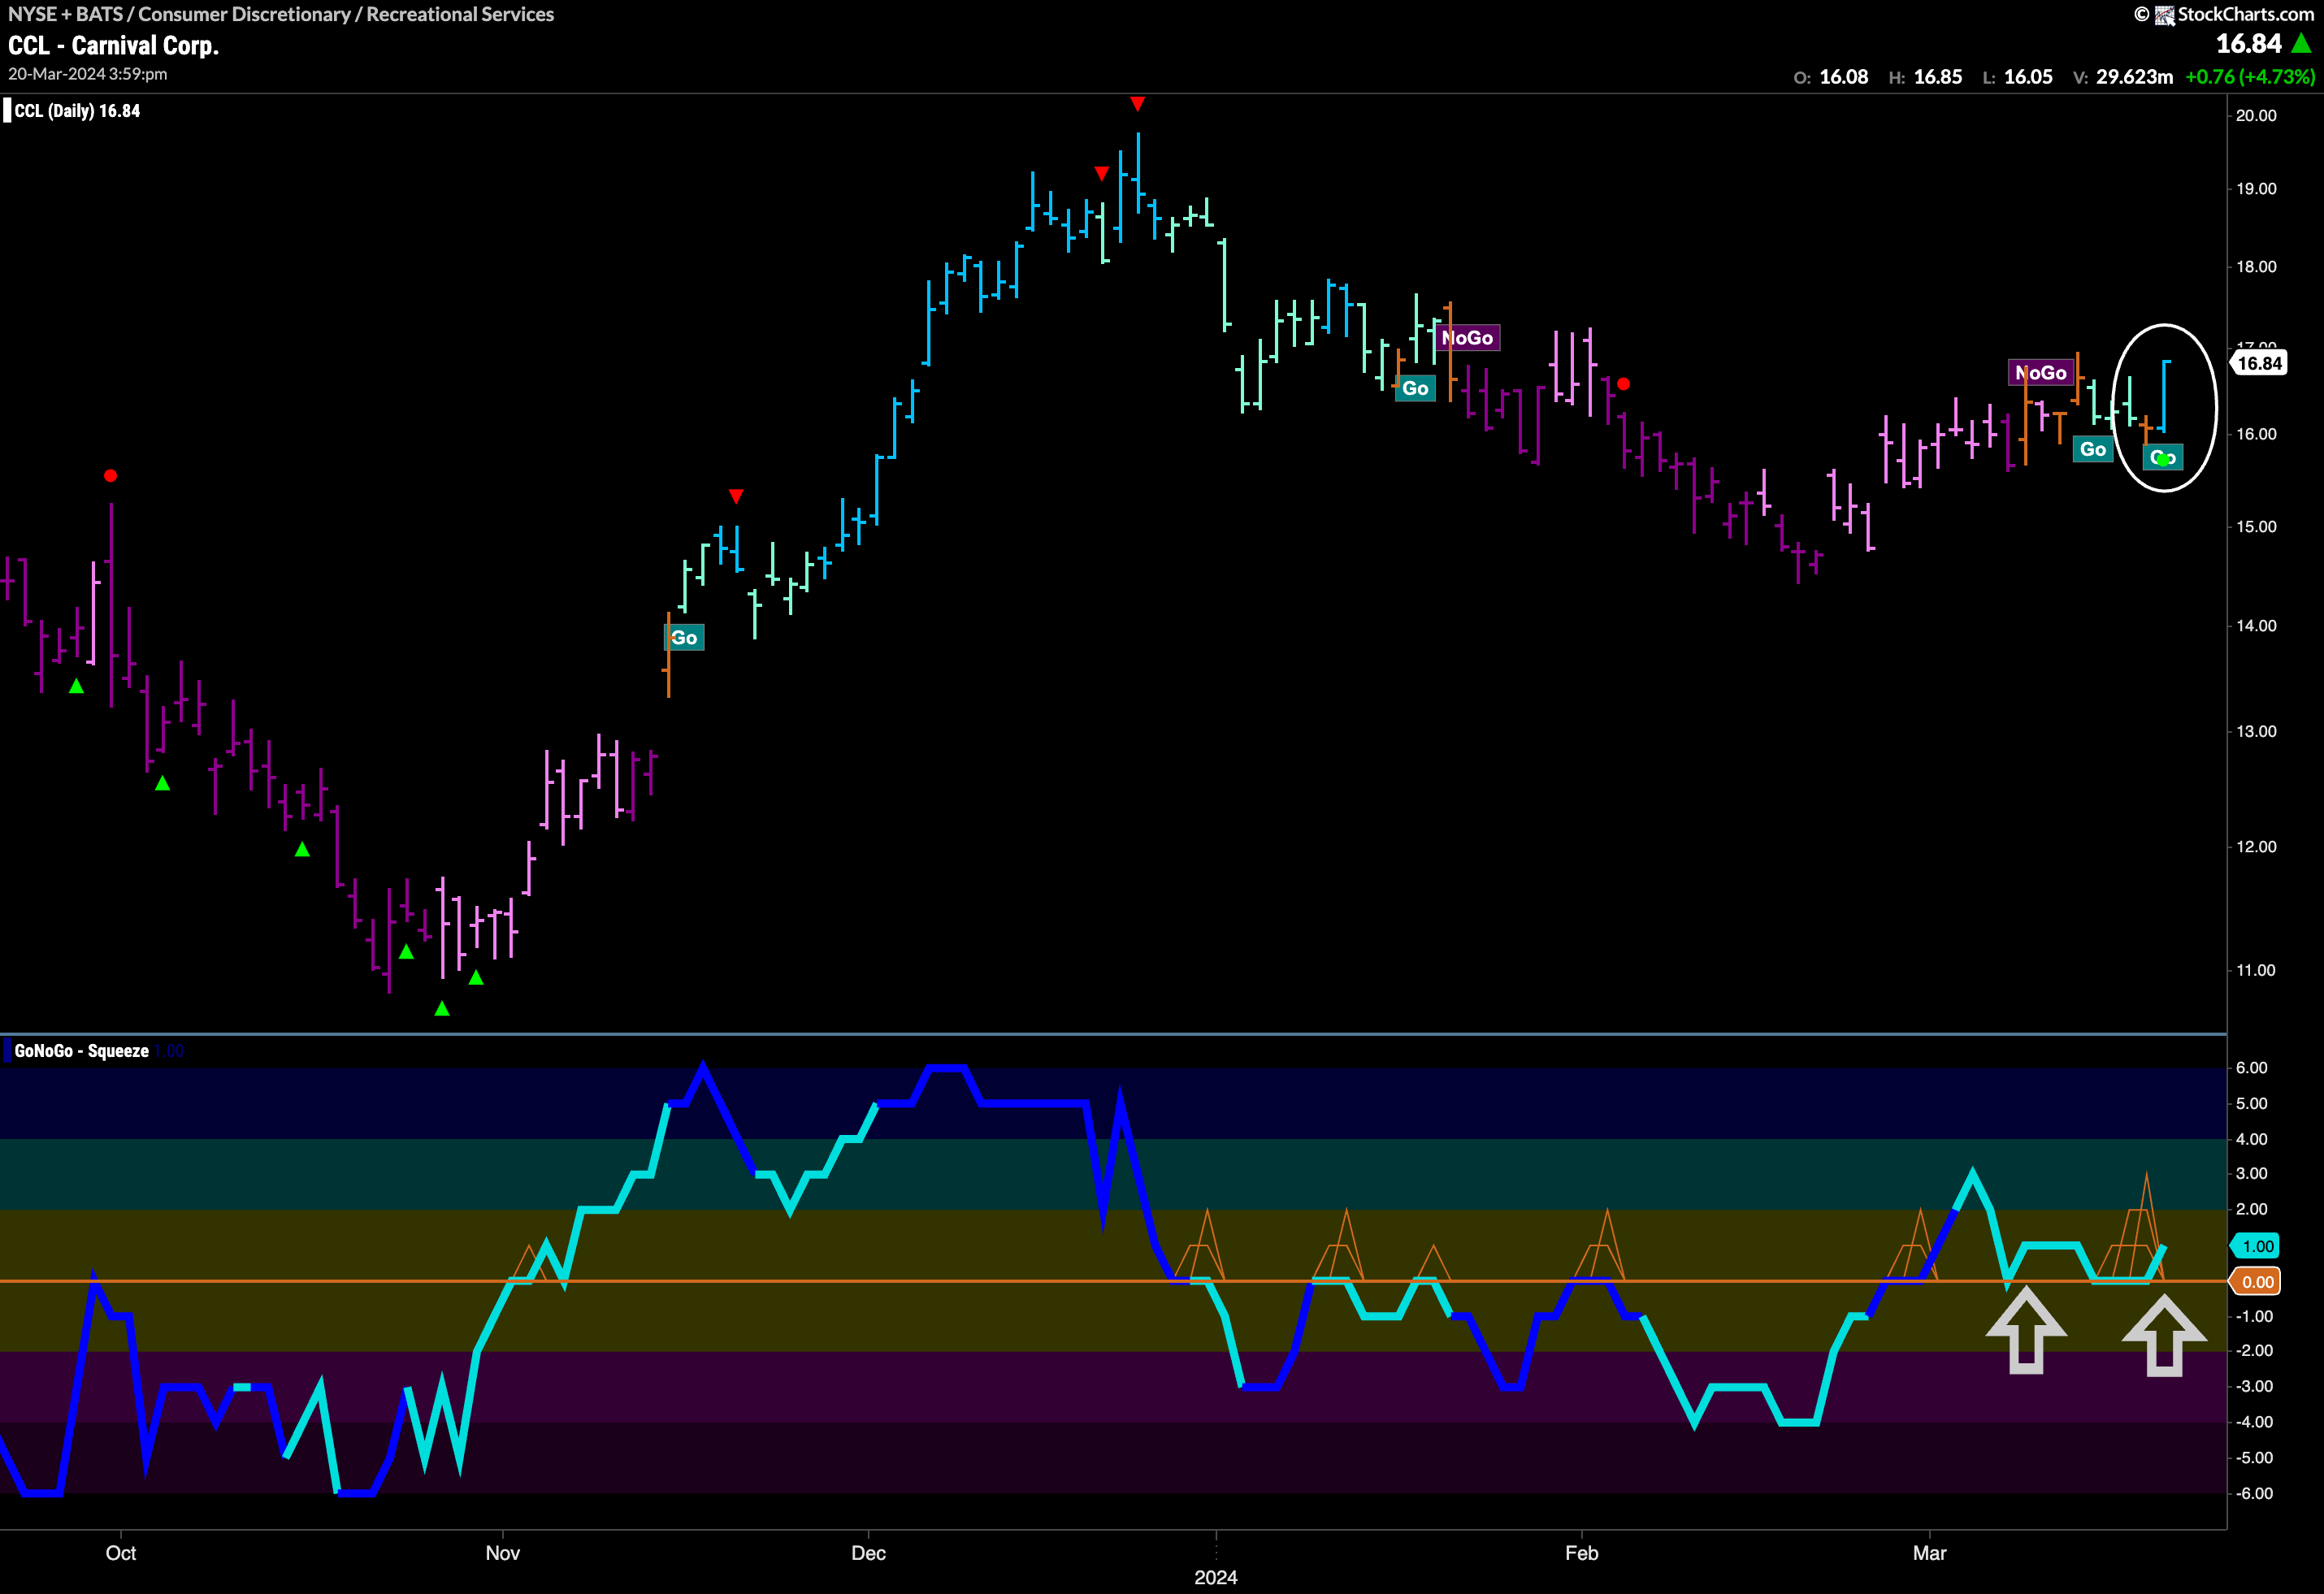Viewport: 2324px width, 1594px height.
Task: Click the Oct label on the time axis
Action: click(121, 1553)
